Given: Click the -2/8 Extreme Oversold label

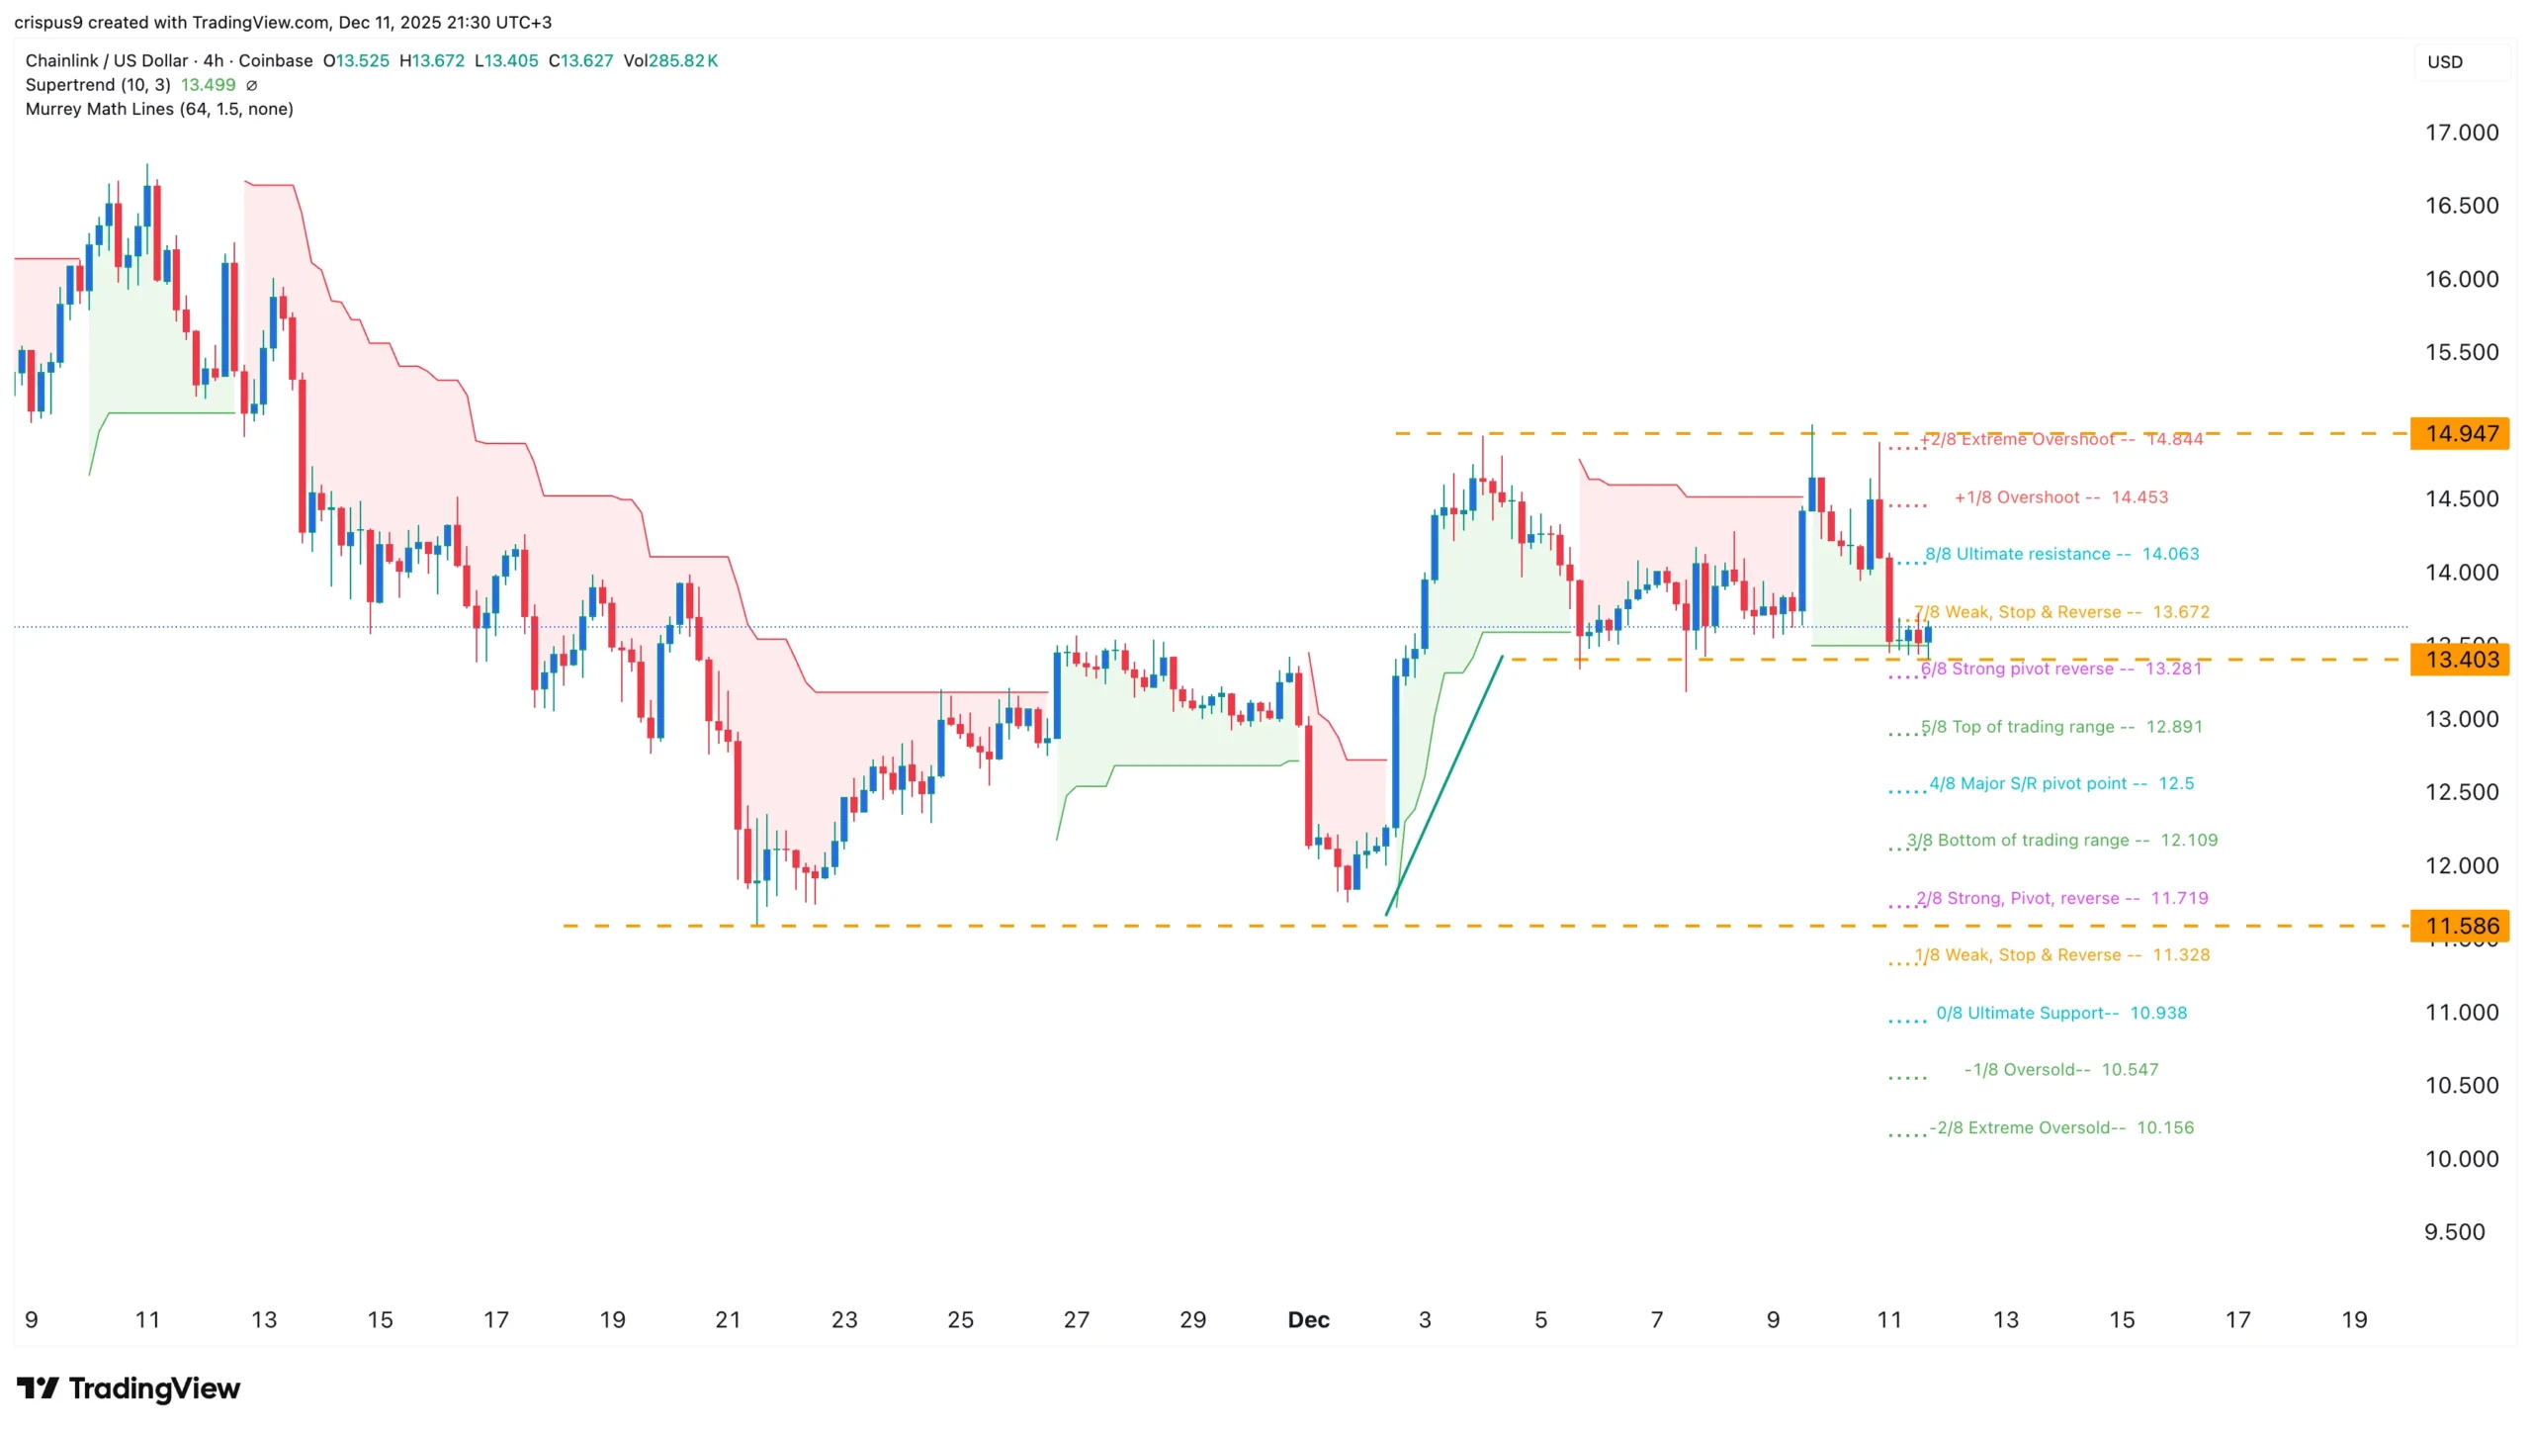Looking at the screenshot, I should click(x=2060, y=1127).
